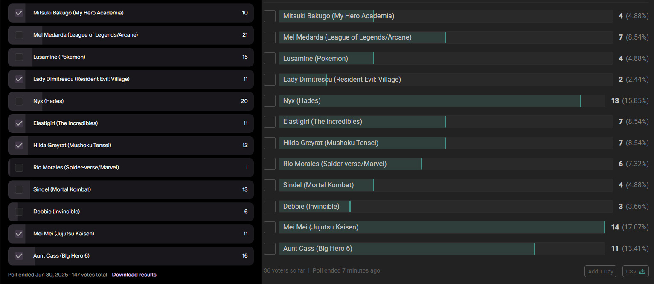The width and height of the screenshot is (654, 284).
Task: Open the Download results link
Action: 134,275
